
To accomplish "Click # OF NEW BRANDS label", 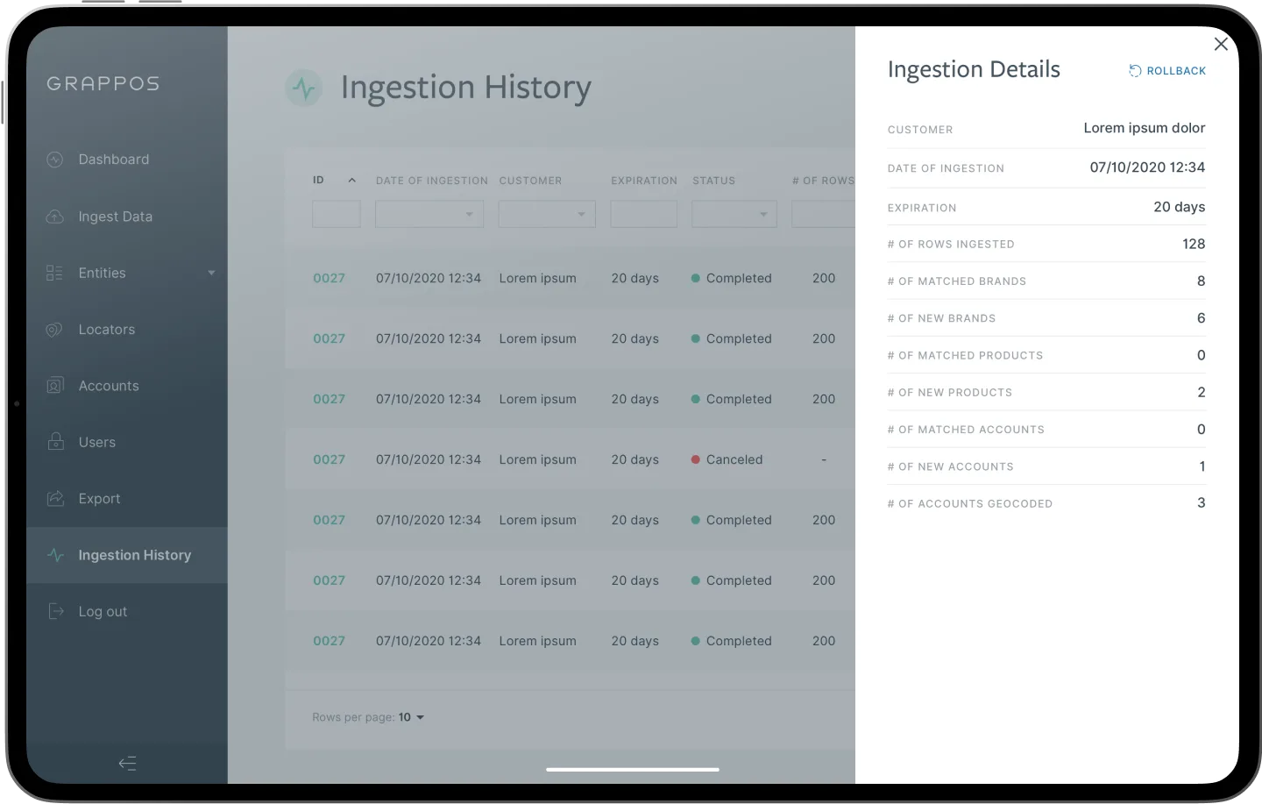I will [x=942, y=318].
